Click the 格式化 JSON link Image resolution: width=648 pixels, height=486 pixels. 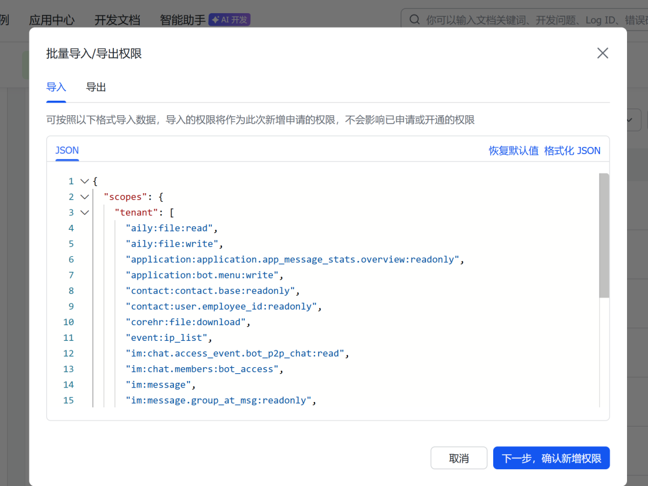pyautogui.click(x=572, y=151)
